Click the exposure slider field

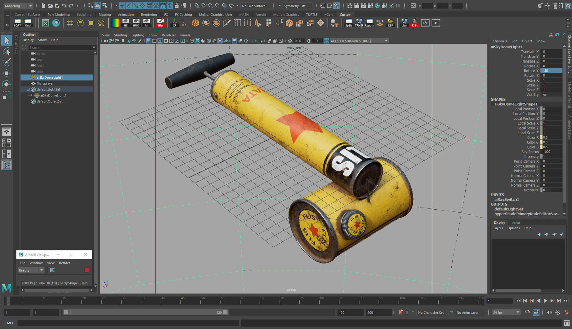click(x=552, y=190)
